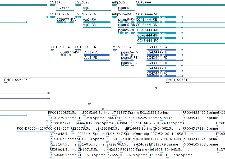Click EST SD16154.5prime
The height and width of the screenshot is (159, 225).
pos(79,142)
